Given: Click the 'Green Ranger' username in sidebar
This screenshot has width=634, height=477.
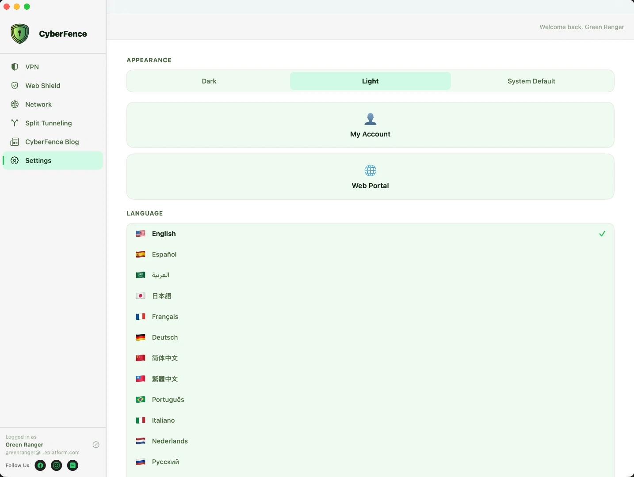Looking at the screenshot, I should (24, 445).
